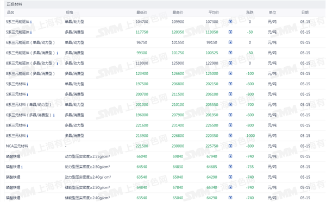The height and width of the screenshot is (202, 326).
Task: Select spec cell 储能型压实密度≥2.50g/cm³
Action: click(x=87, y=187)
